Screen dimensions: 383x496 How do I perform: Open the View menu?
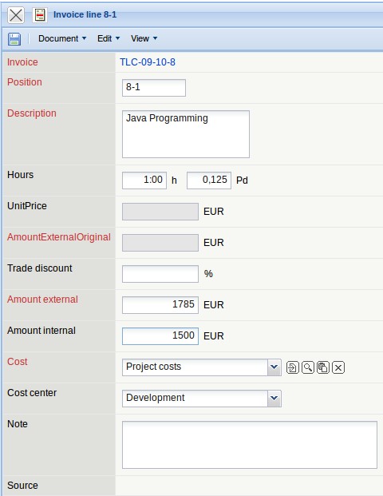click(144, 38)
